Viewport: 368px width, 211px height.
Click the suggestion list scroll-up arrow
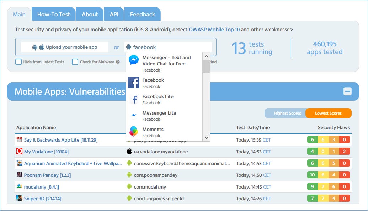pyautogui.click(x=206, y=56)
